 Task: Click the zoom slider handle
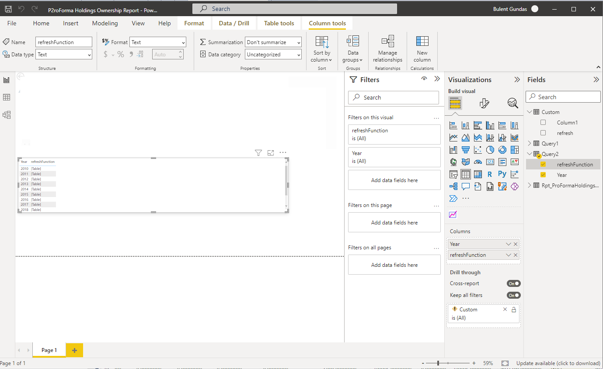[438, 363]
